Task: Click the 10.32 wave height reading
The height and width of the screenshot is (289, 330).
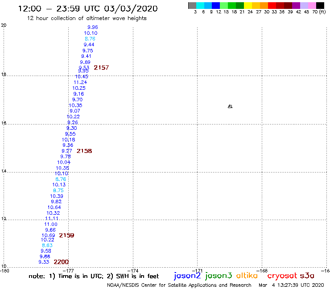Action: 53,213
